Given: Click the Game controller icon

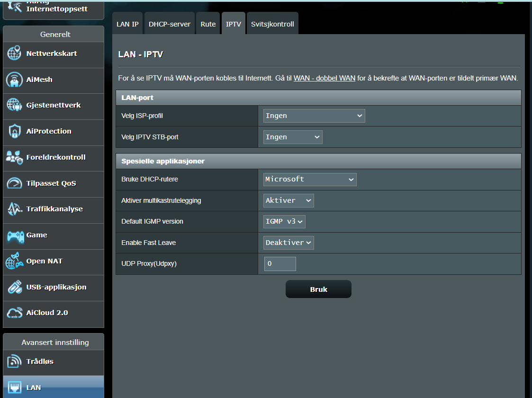Looking at the screenshot, I should pyautogui.click(x=16, y=236).
